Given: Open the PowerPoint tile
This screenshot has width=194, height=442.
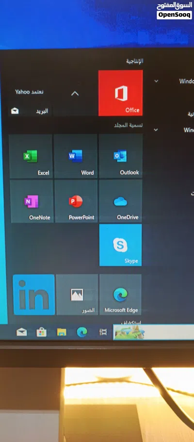Looking at the screenshot, I should (x=76, y=201).
